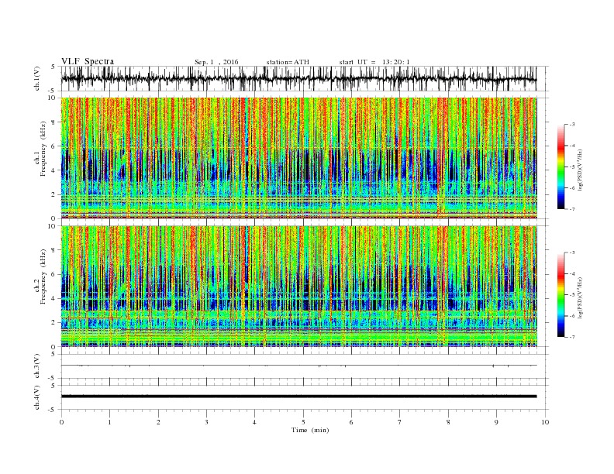Image resolution: width=614 pixels, height=474 pixels.
Task: Click the "9" tick on the time axis
Action: [496, 422]
